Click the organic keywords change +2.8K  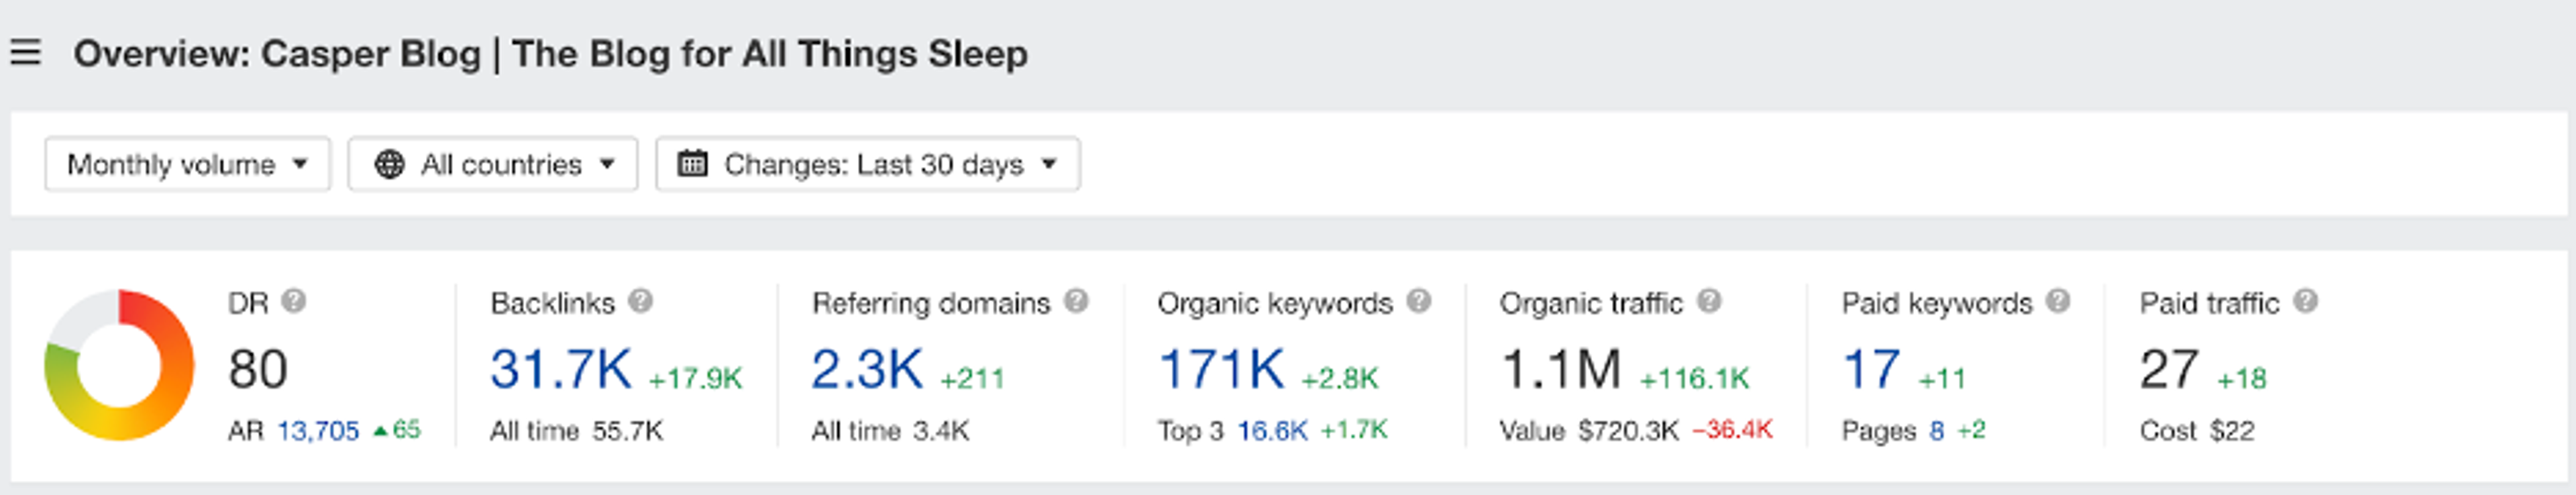coord(1339,378)
